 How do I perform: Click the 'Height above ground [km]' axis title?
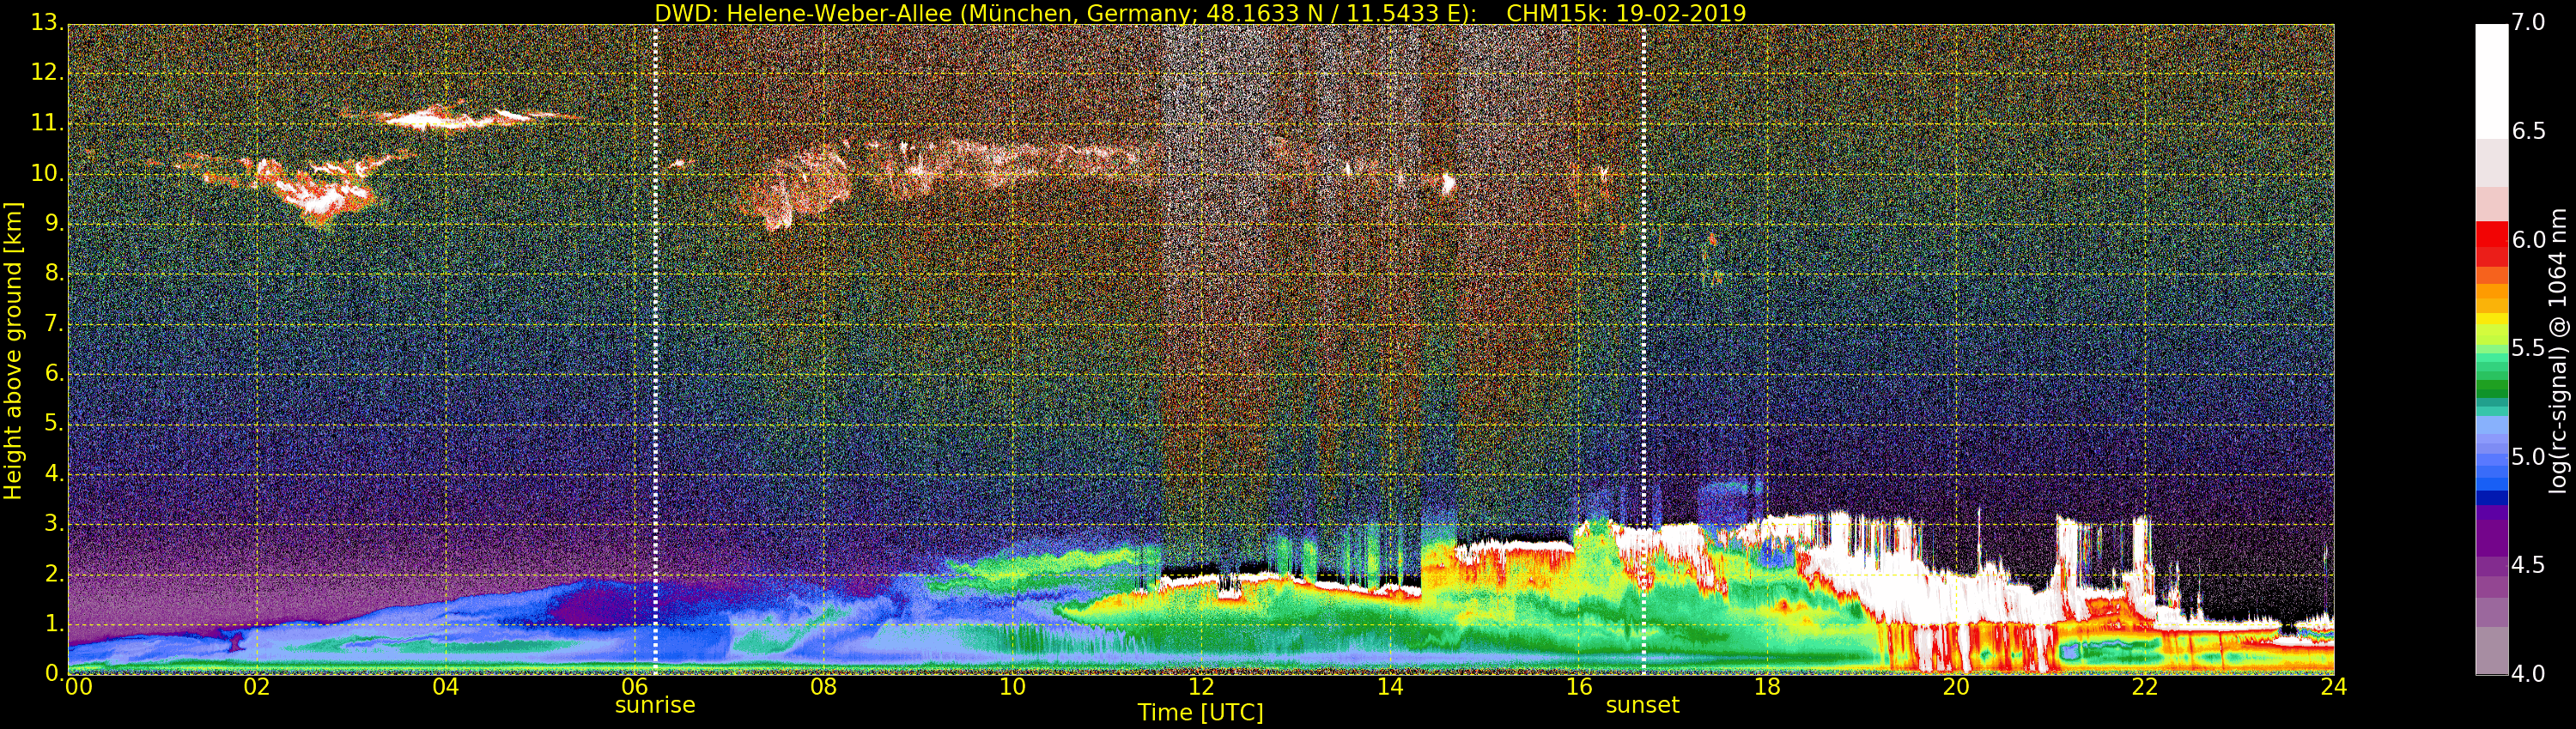(x=13, y=351)
